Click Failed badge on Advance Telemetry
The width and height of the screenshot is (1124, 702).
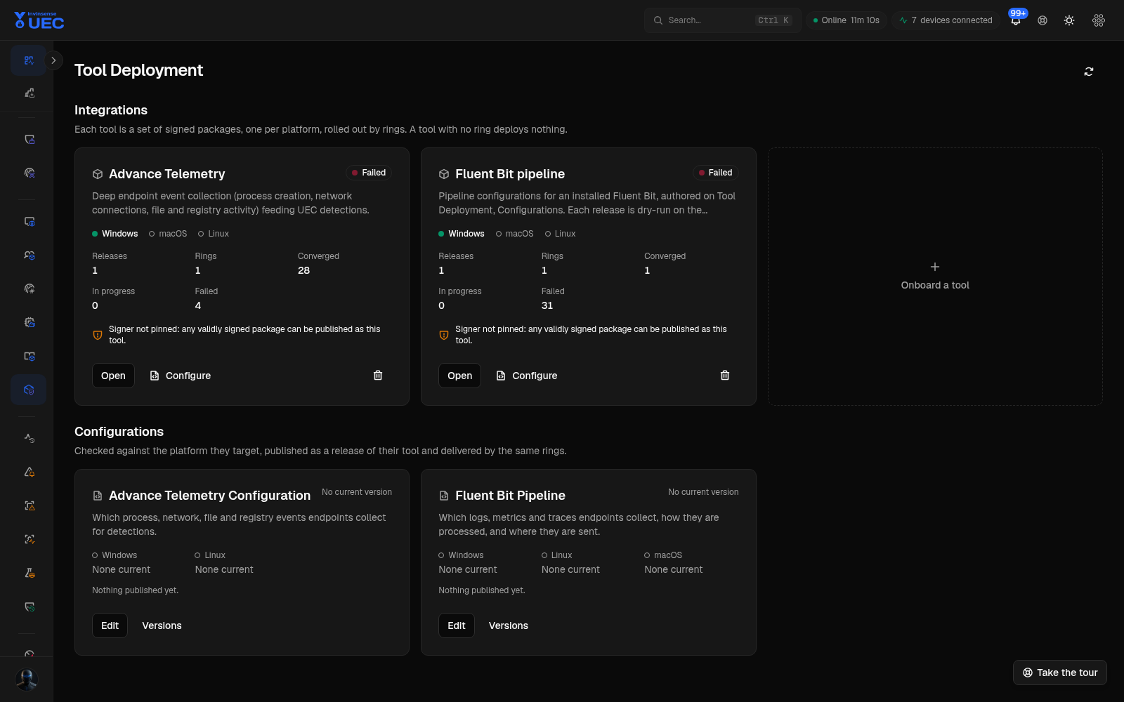point(369,173)
